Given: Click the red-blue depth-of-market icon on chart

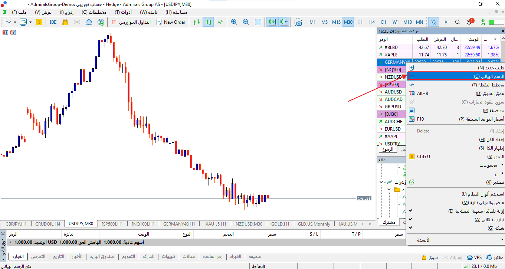Looking at the screenshot, I should click(13, 32).
